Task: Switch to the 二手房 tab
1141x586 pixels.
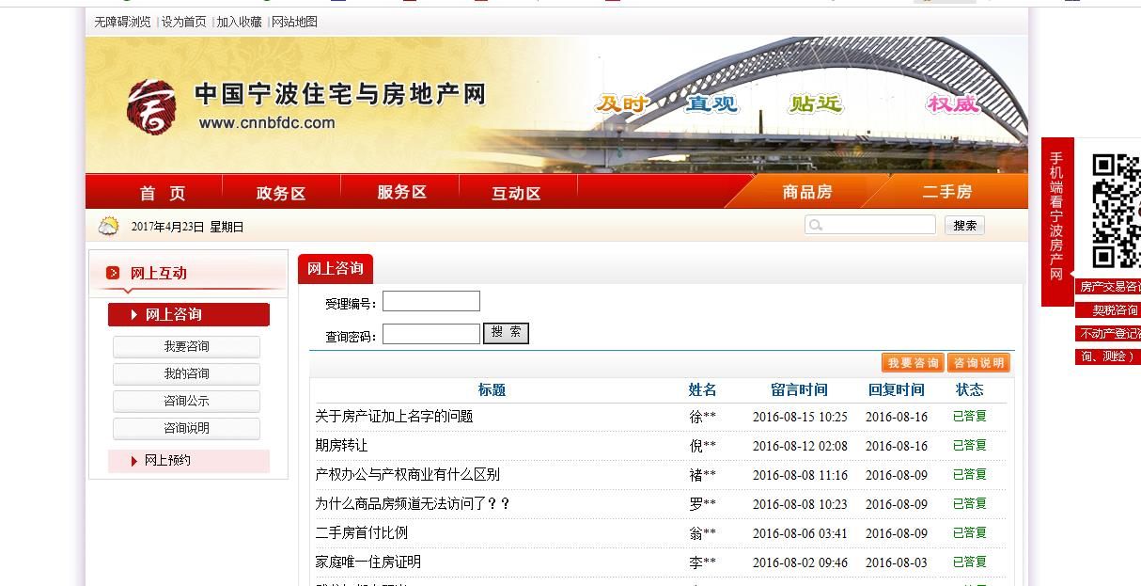Action: [946, 192]
